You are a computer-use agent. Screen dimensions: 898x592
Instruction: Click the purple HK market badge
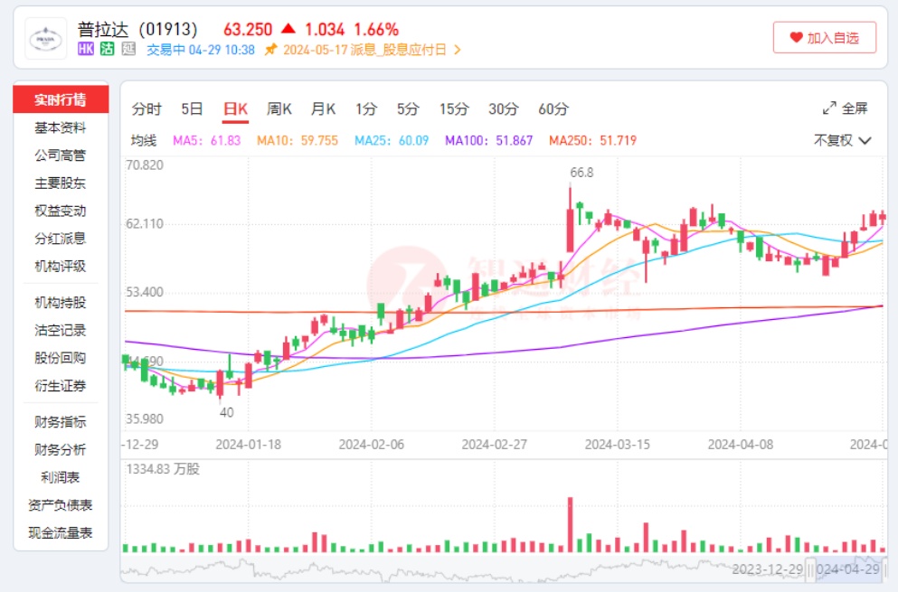tap(87, 50)
